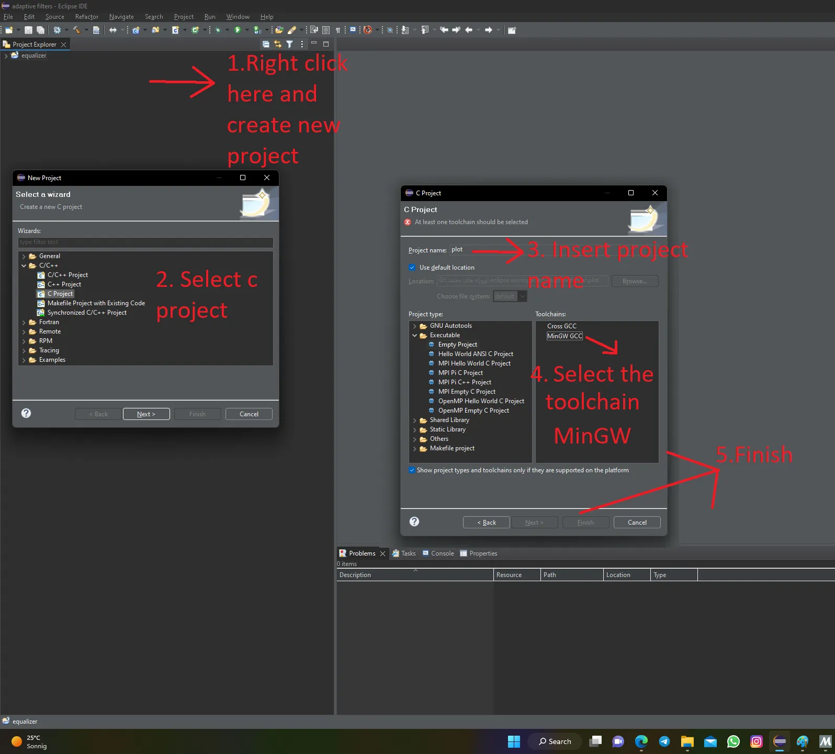The image size is (835, 754).
Task: Expand the Remote wizard category
Action: pos(24,332)
